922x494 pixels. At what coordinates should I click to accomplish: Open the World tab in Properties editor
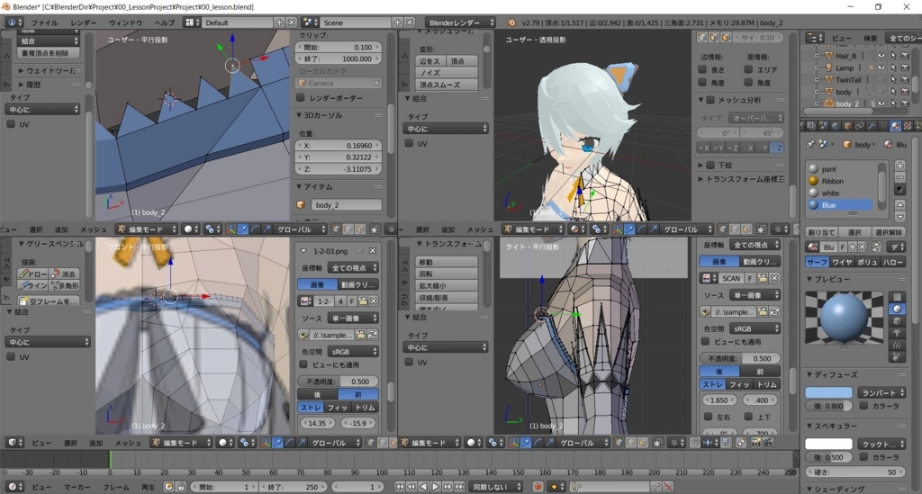[836, 126]
